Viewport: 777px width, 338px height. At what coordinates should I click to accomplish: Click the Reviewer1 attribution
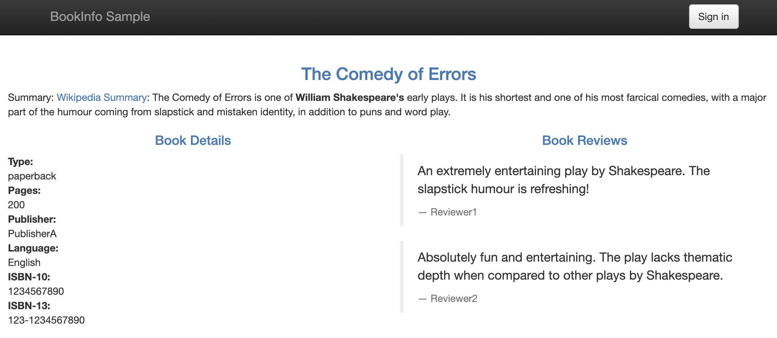click(x=453, y=212)
